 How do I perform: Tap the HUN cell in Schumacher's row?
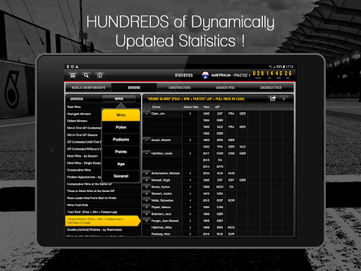pyautogui.click(x=231, y=174)
